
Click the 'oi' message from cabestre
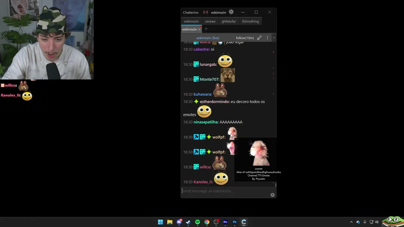click(212, 49)
